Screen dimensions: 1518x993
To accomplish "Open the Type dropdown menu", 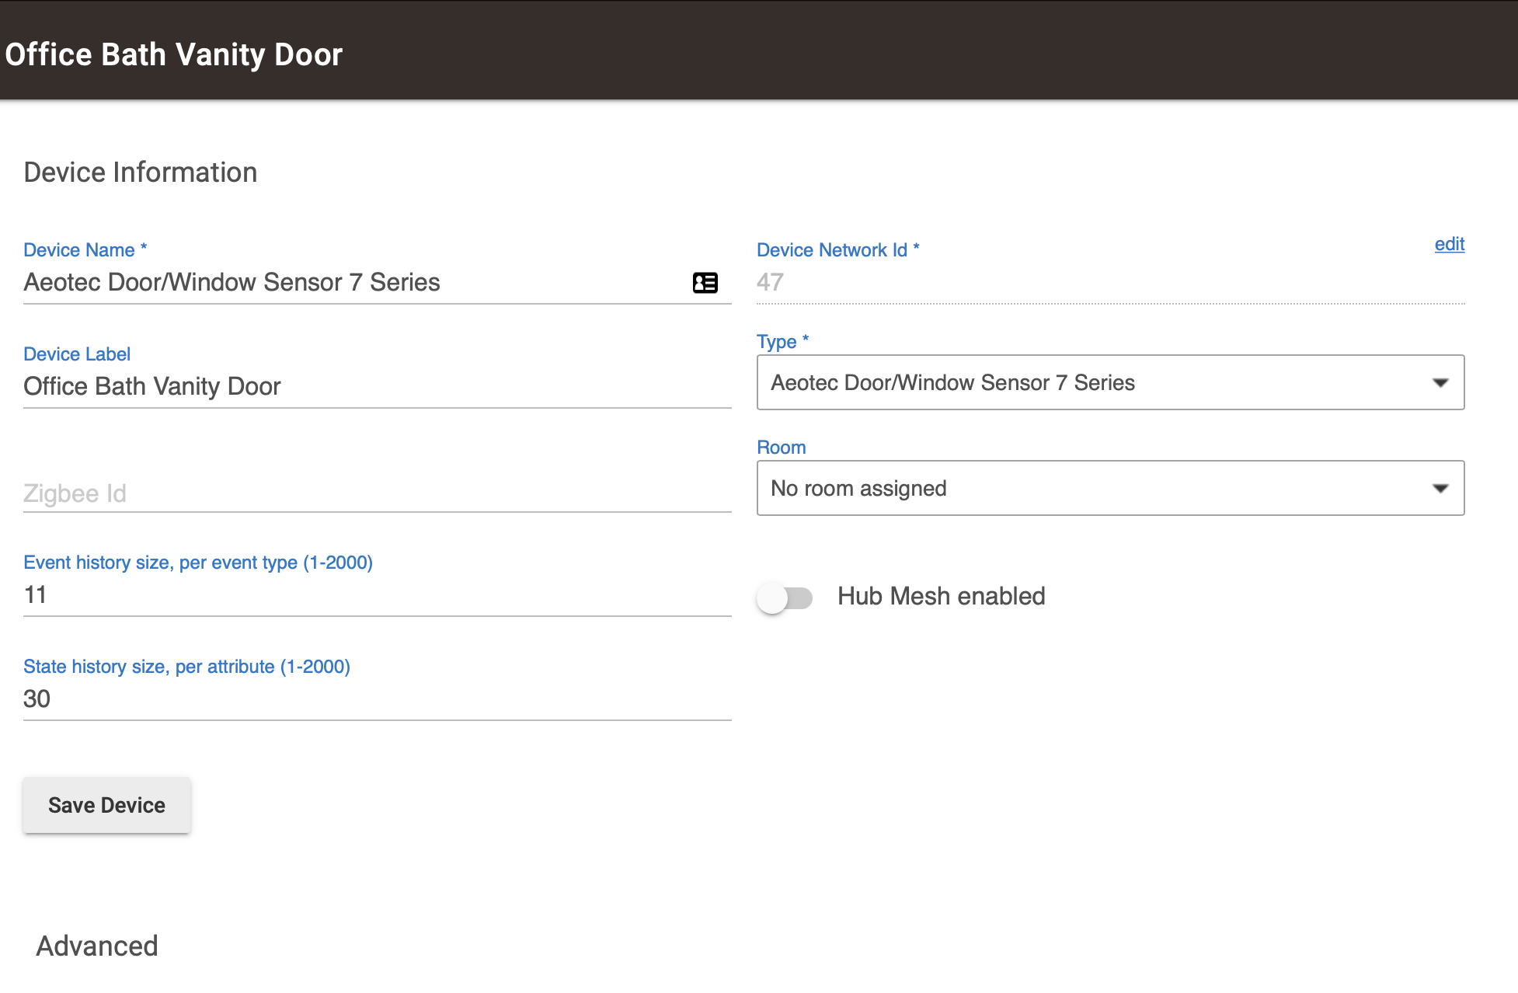I will (1110, 382).
